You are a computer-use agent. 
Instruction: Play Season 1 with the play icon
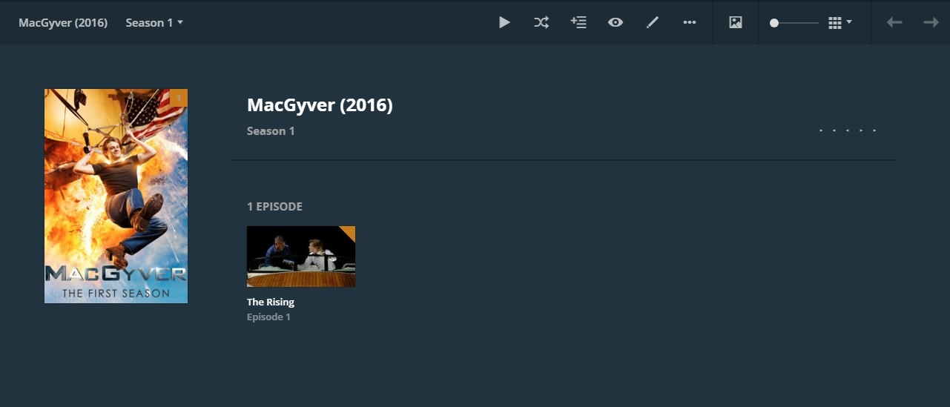click(504, 22)
